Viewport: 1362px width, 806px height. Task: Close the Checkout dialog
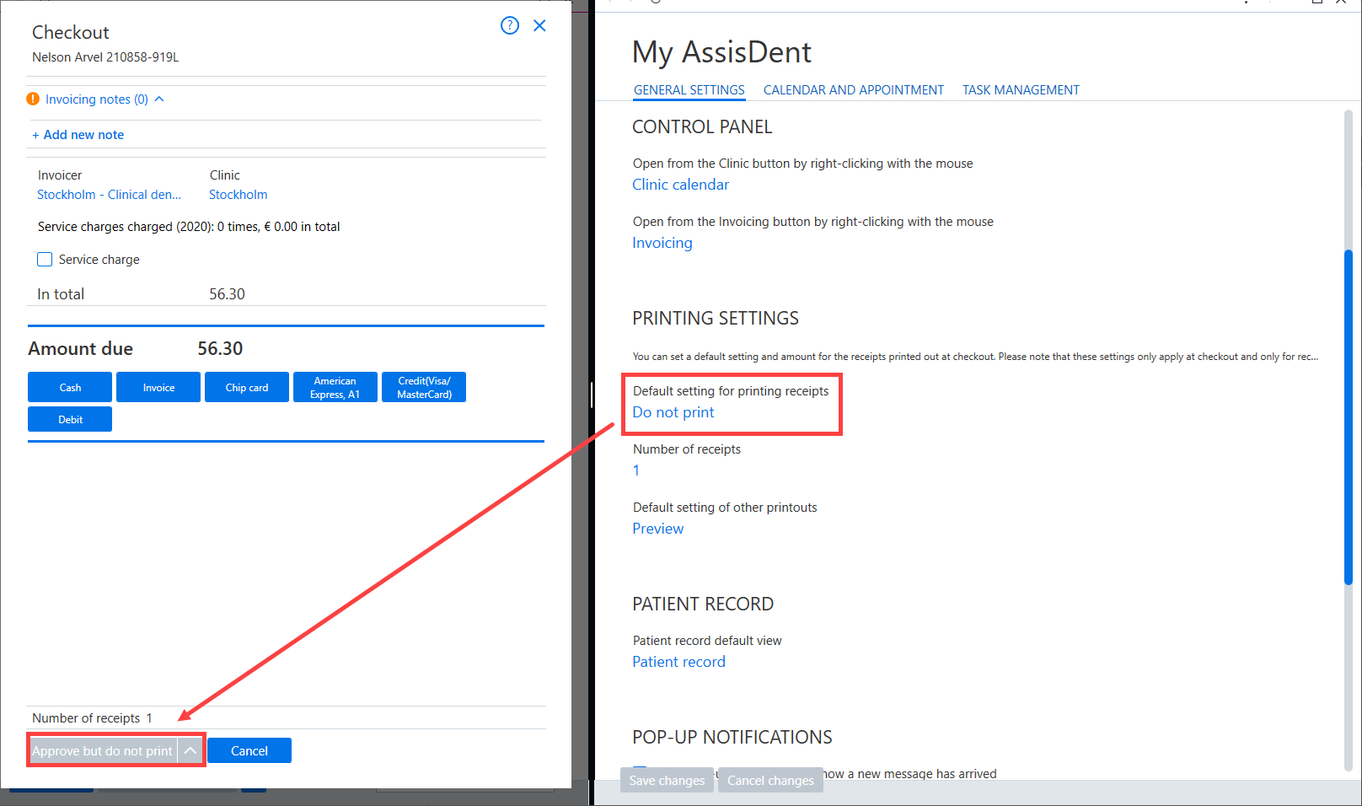coord(539,25)
